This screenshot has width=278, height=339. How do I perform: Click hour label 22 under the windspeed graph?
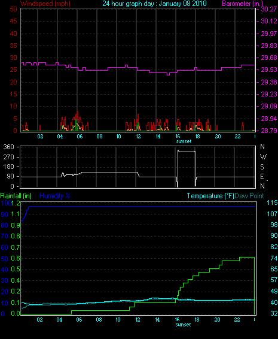(237, 137)
